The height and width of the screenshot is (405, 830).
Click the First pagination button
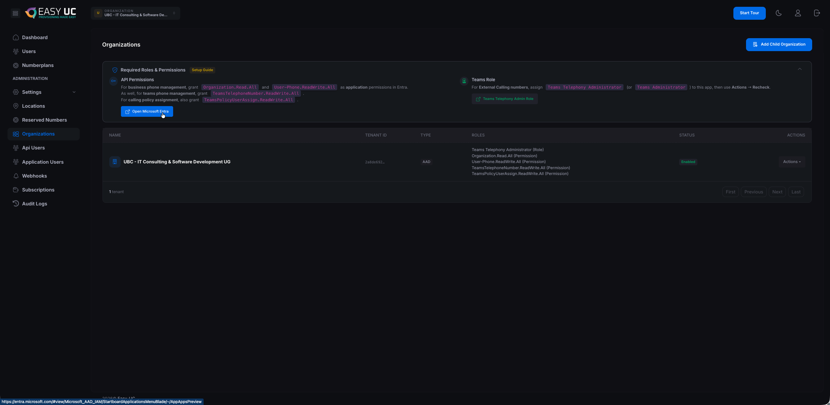pyautogui.click(x=730, y=192)
